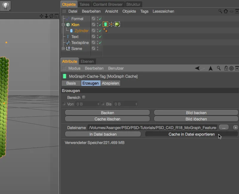Click the light bulb icon
The image size is (239, 194).
[5, 6]
